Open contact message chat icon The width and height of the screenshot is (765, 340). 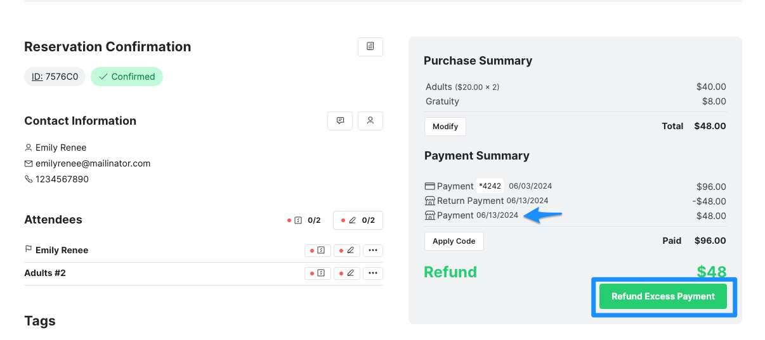[x=340, y=121]
